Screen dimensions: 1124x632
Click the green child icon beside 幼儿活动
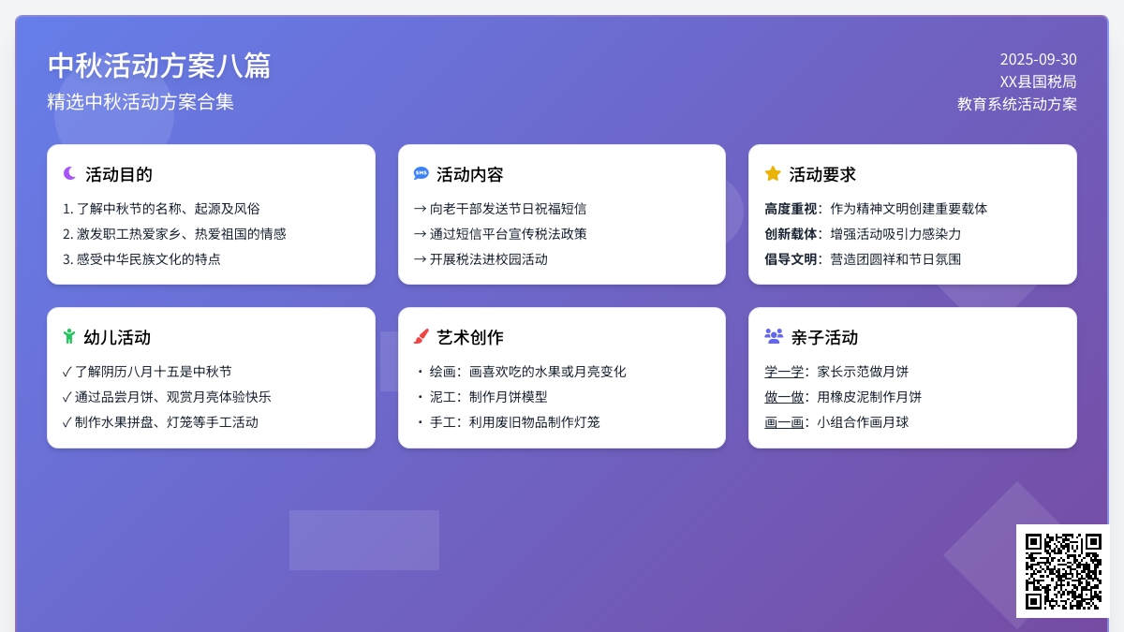pyautogui.click(x=69, y=336)
